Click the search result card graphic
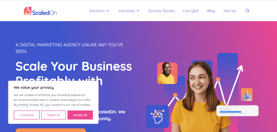This screenshot has width=277, height=132. tap(238, 111)
